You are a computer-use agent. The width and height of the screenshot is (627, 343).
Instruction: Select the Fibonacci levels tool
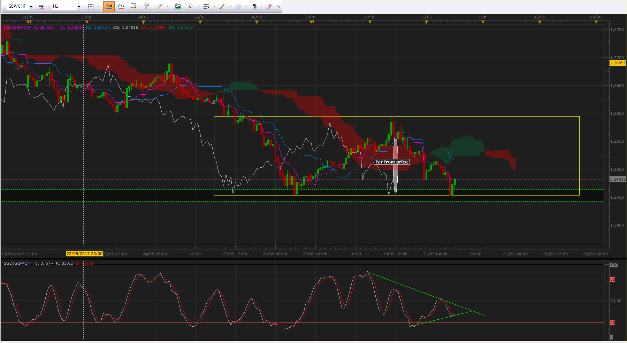point(206,6)
